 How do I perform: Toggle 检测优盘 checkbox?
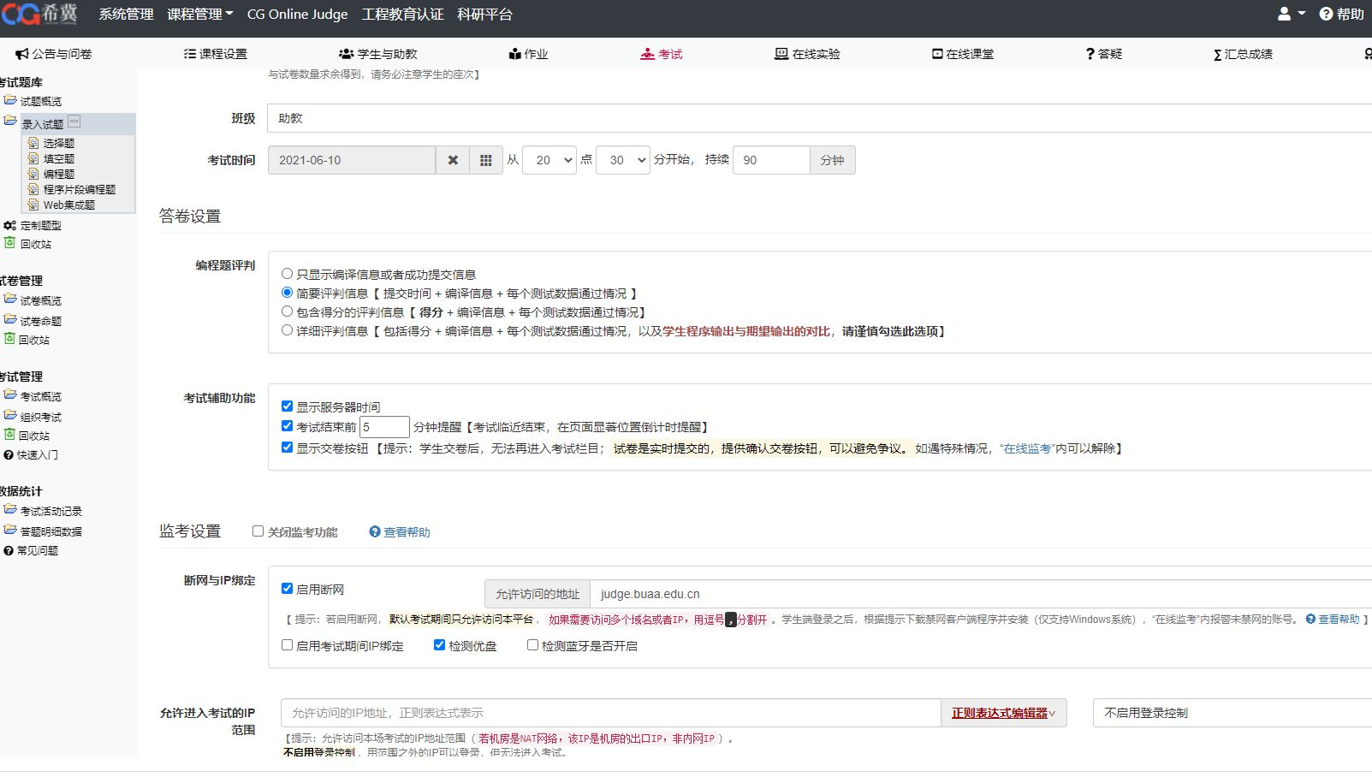[x=440, y=645]
